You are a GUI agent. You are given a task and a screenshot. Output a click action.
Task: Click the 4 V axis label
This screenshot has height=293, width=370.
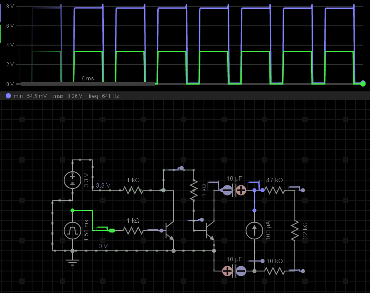click(10, 45)
